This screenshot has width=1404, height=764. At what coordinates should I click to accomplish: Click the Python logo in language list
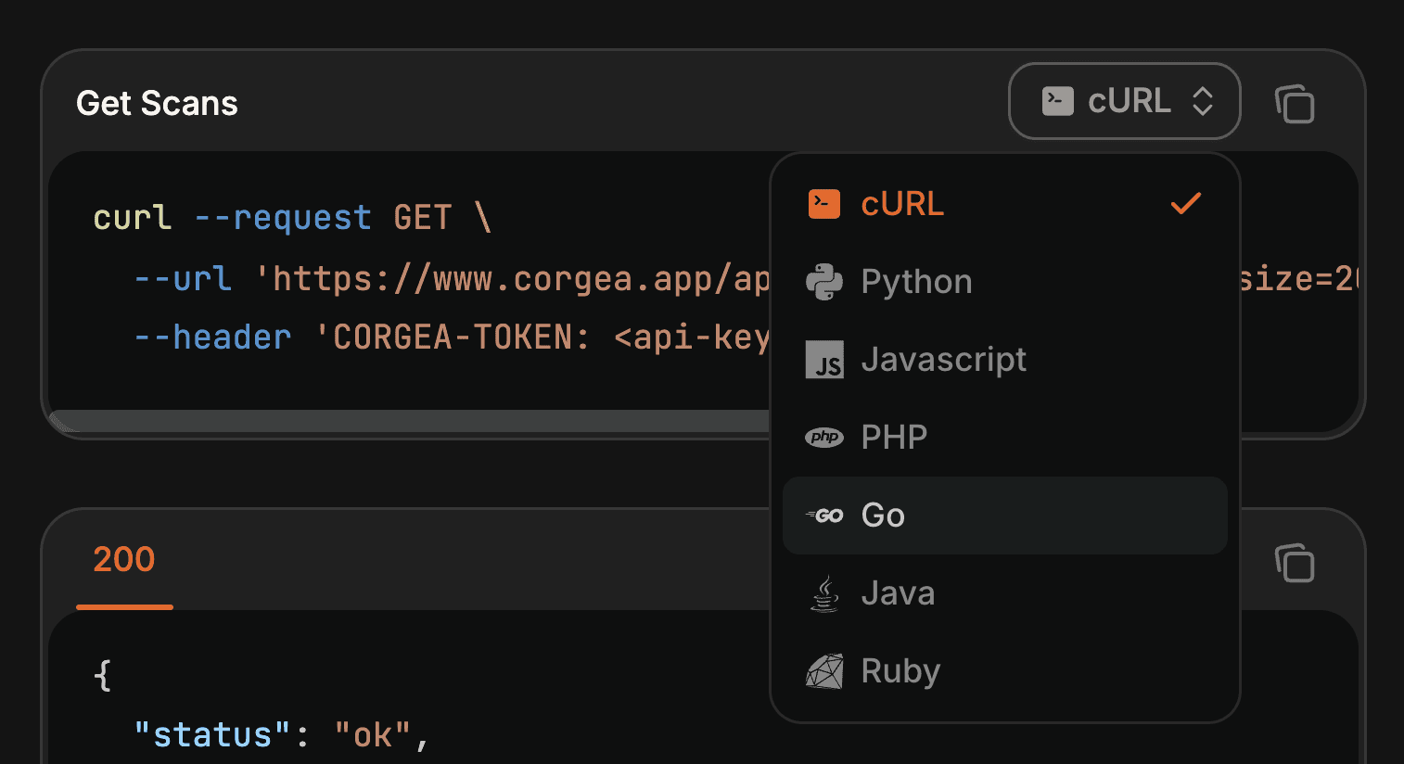point(823,282)
